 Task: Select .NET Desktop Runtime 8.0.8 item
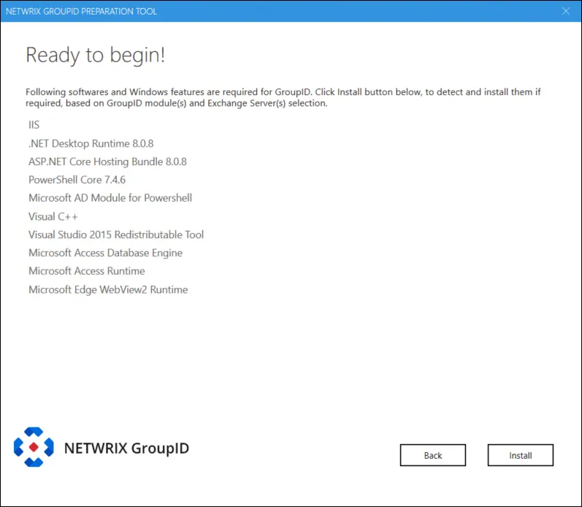91,143
